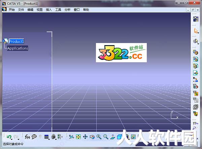The width and height of the screenshot is (202, 149).
Task: Open the 工具 menu
Action: pos(58,10)
